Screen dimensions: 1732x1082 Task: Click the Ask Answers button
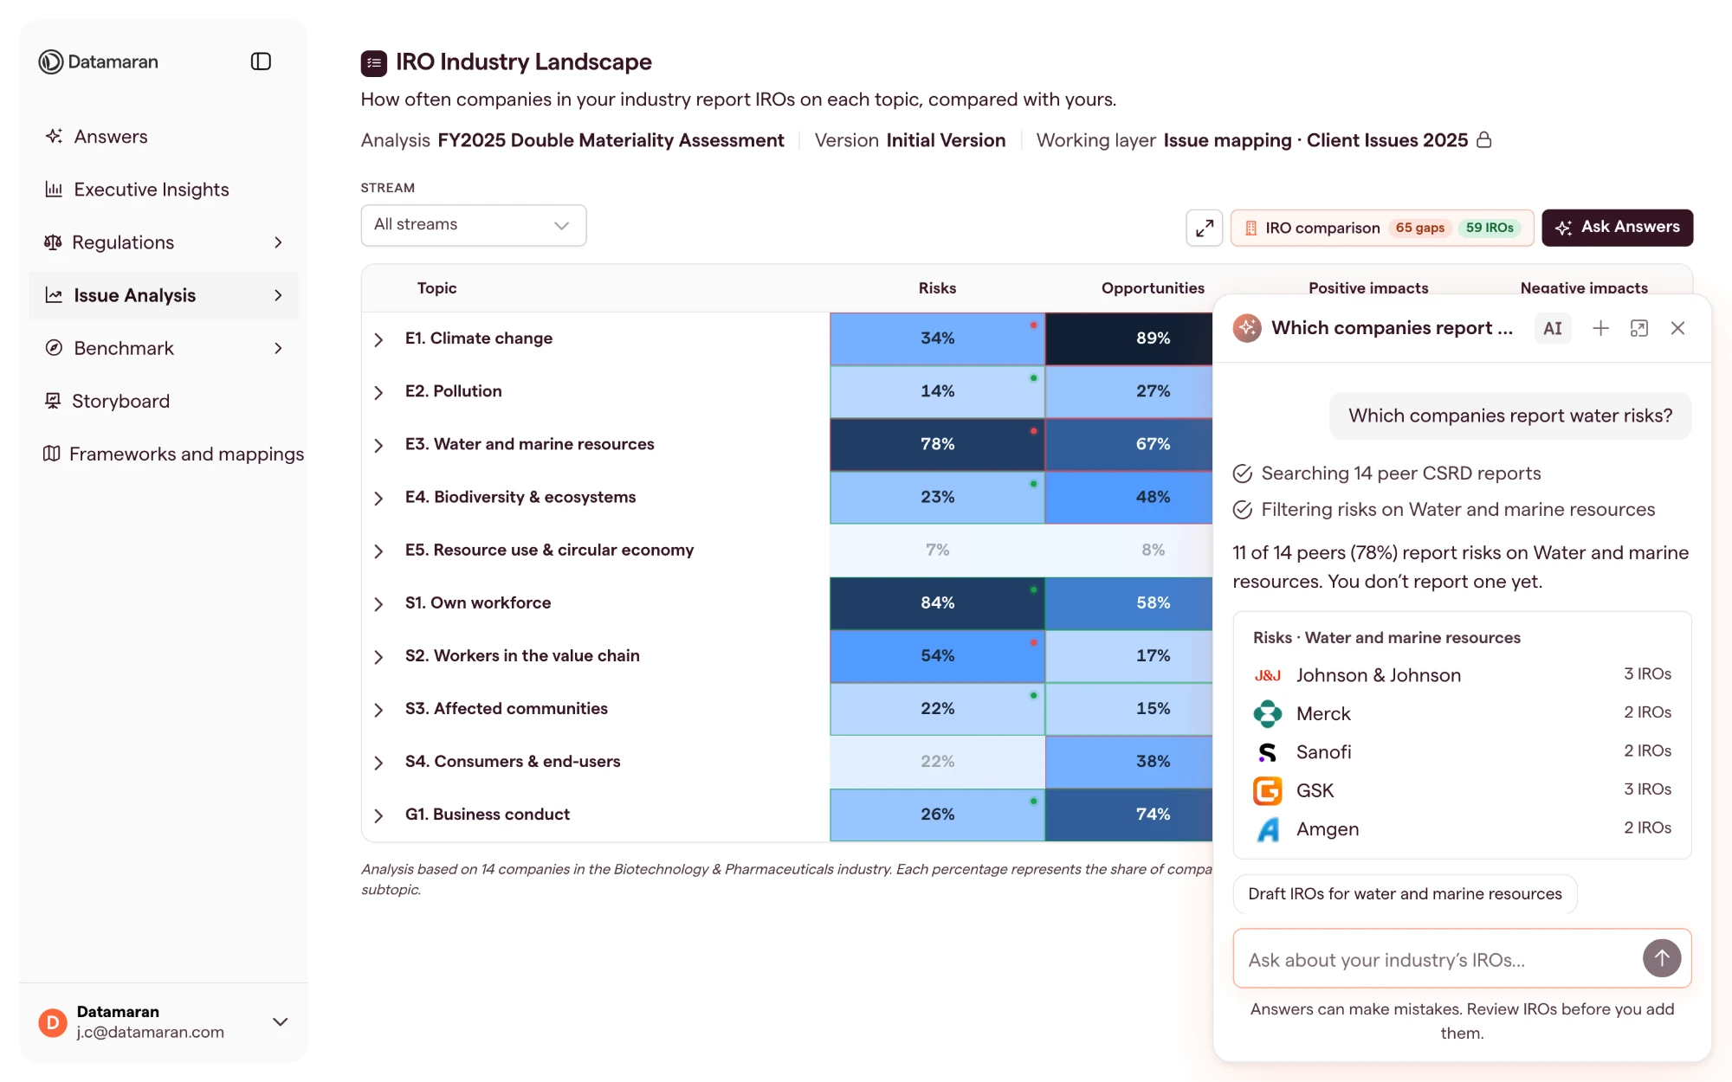click(x=1617, y=228)
